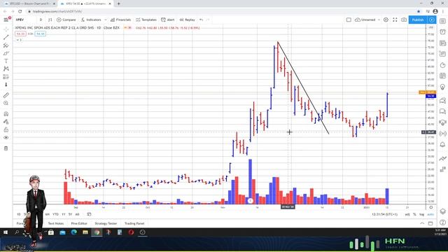Click the Unnamed layout save button
The width and height of the screenshot is (448, 252).
coord(365,20)
